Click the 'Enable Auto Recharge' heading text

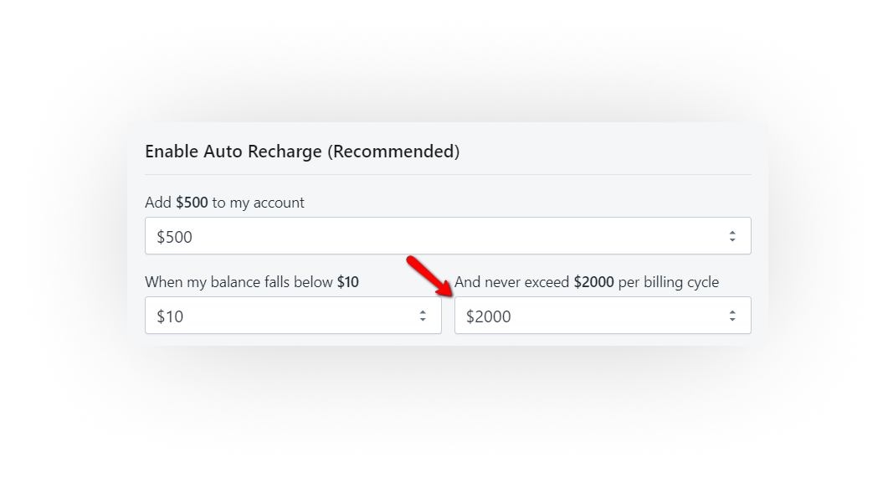coord(234,152)
